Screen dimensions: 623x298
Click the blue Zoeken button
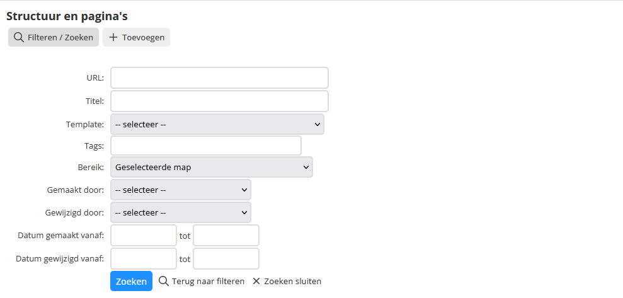tap(131, 282)
